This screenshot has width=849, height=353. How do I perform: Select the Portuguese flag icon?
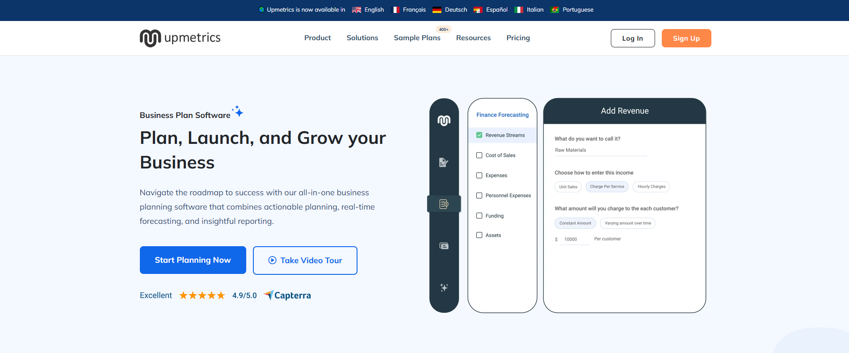pos(555,10)
